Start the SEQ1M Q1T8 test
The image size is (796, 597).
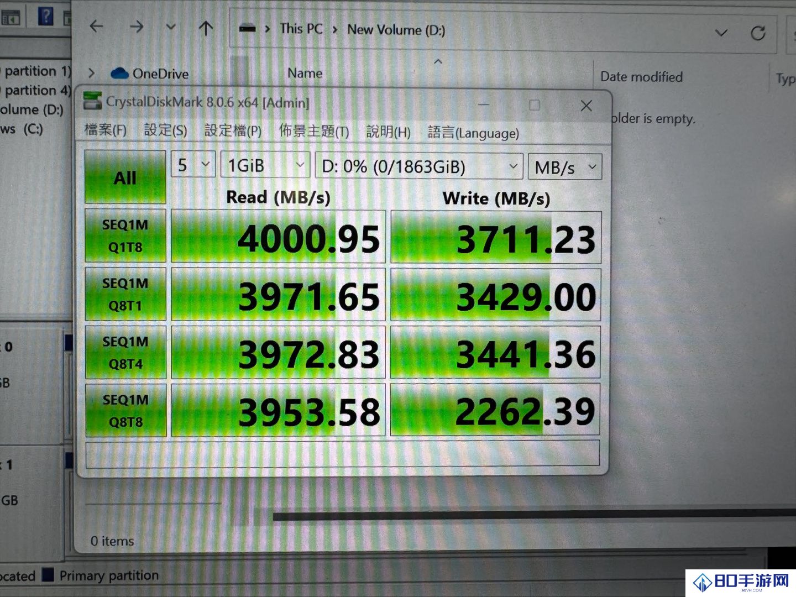pyautogui.click(x=125, y=235)
